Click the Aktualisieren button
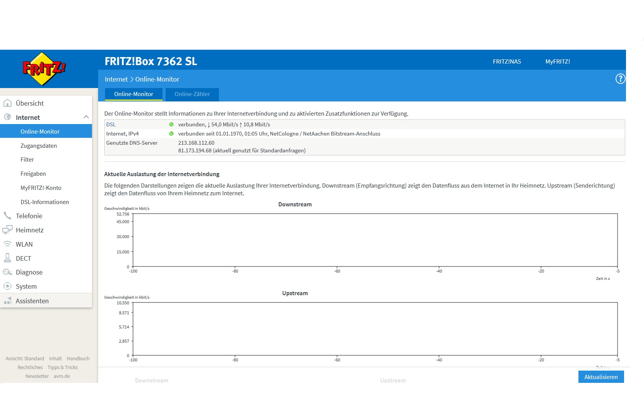This screenshot has height=402, width=644. (601, 377)
